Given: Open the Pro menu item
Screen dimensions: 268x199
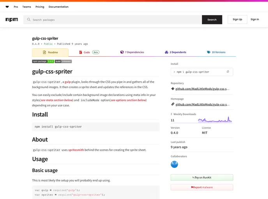Looking at the screenshot, I should [x=16, y=7].
